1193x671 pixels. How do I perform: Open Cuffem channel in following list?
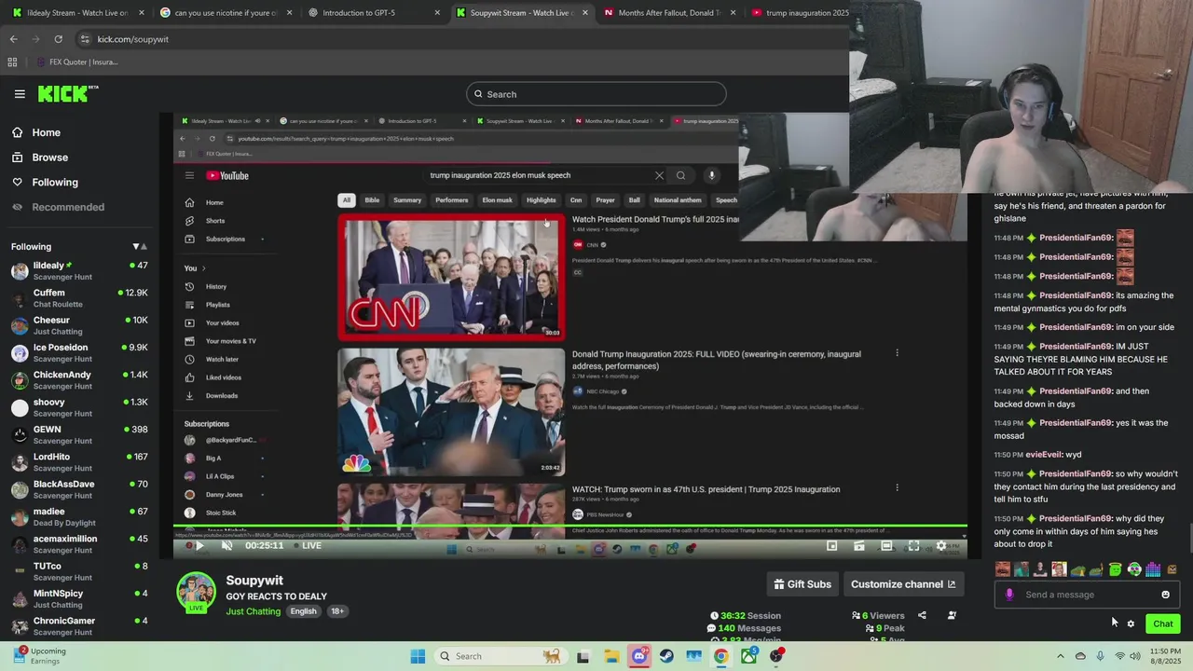(x=79, y=298)
